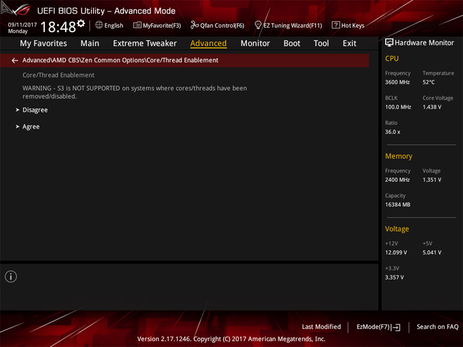Switch to the Monitor tab
The width and height of the screenshot is (463, 347).
(x=255, y=44)
